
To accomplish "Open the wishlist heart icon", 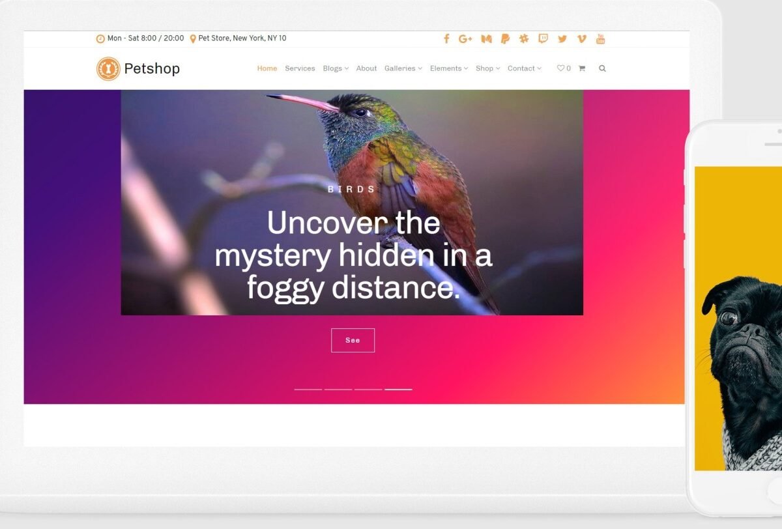I will [560, 68].
